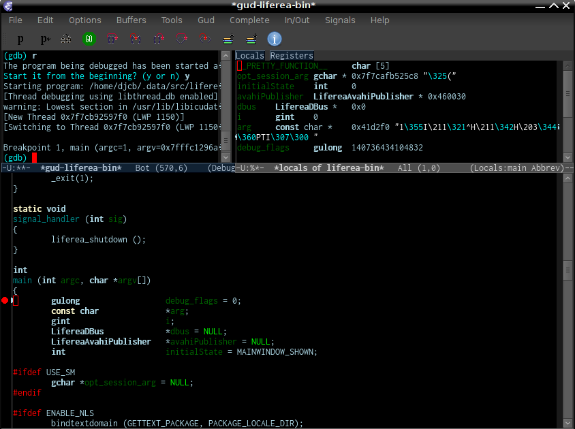Screen dimensions: 575x429
Task: Click the up arrow of locals pane scrollbar
Action: pyautogui.click(x=568, y=66)
